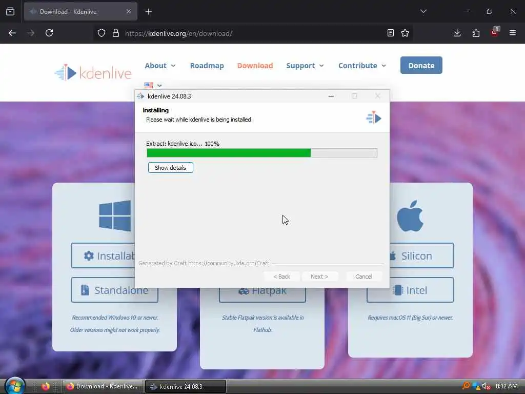Open Firefox hamburger application menu

tap(513, 33)
